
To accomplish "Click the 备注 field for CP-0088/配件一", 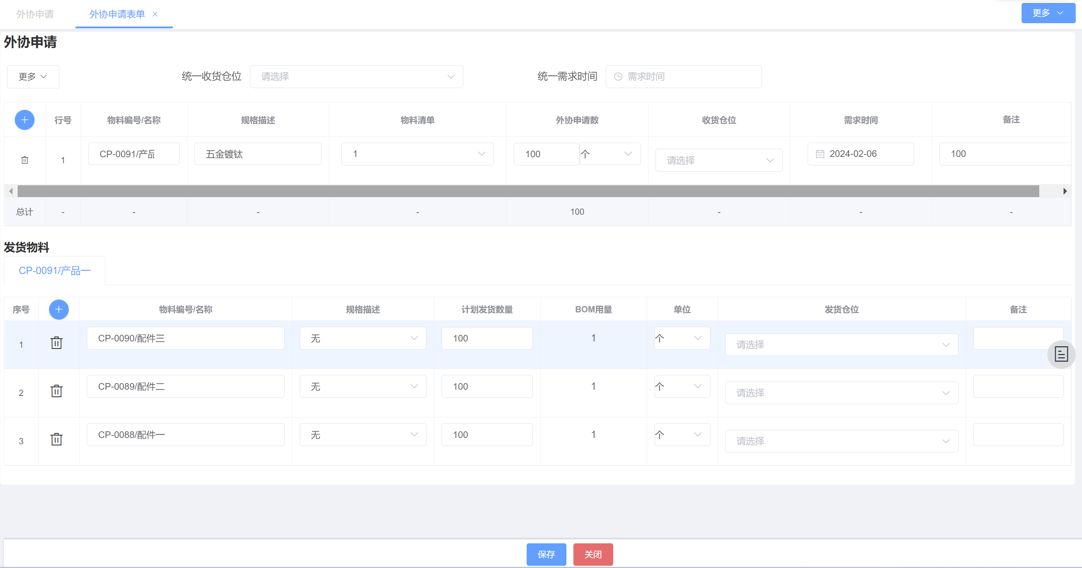I will click(x=1018, y=435).
